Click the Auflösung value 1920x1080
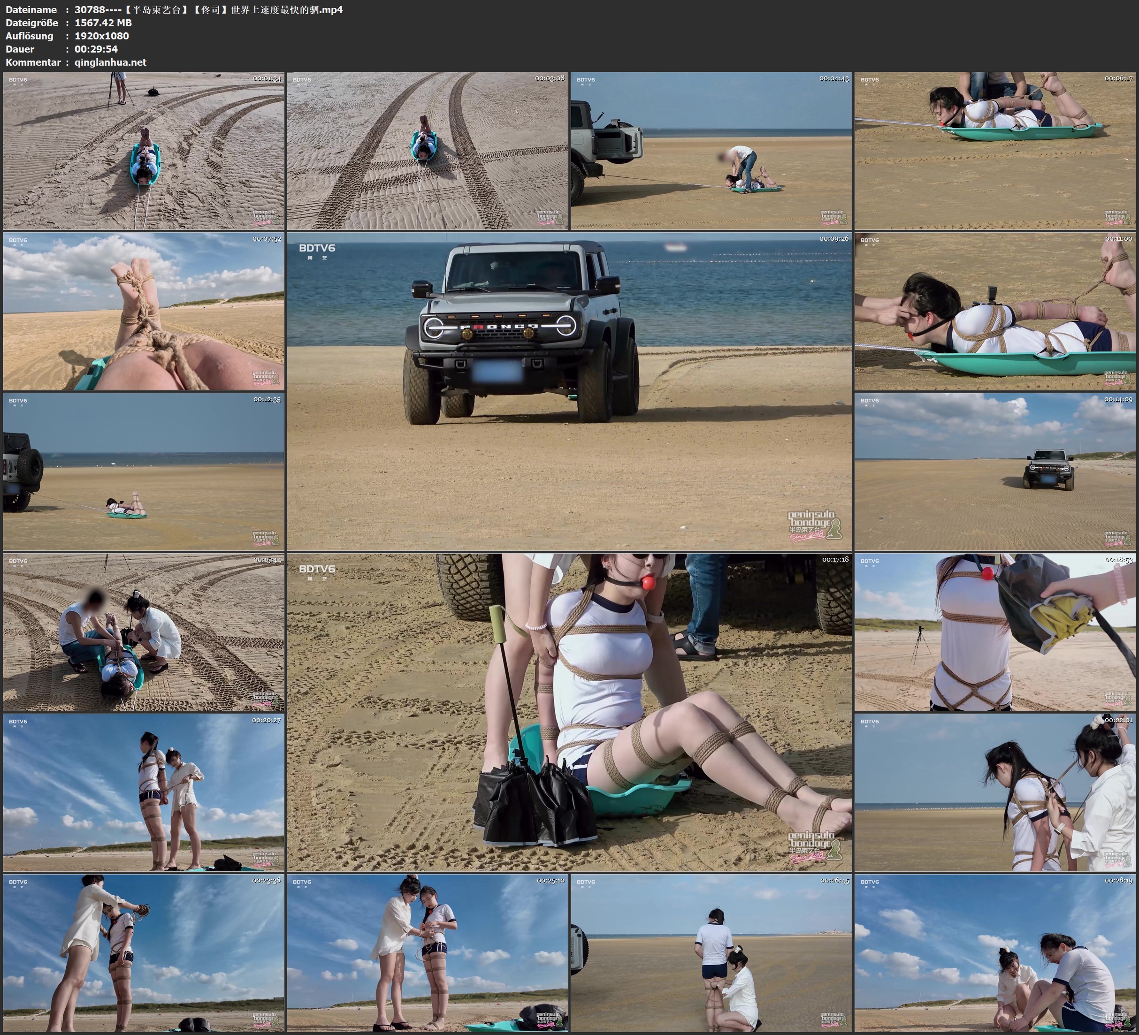 coord(102,36)
